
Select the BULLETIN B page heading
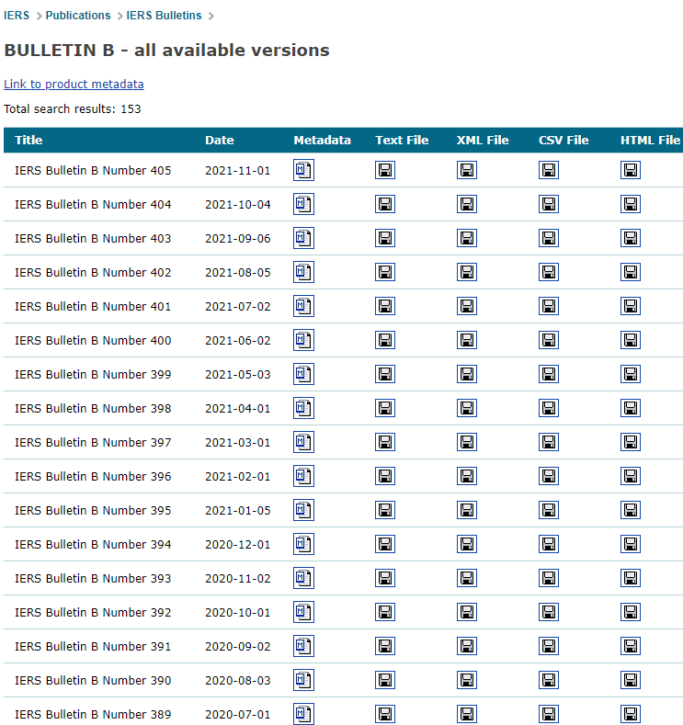click(x=166, y=50)
